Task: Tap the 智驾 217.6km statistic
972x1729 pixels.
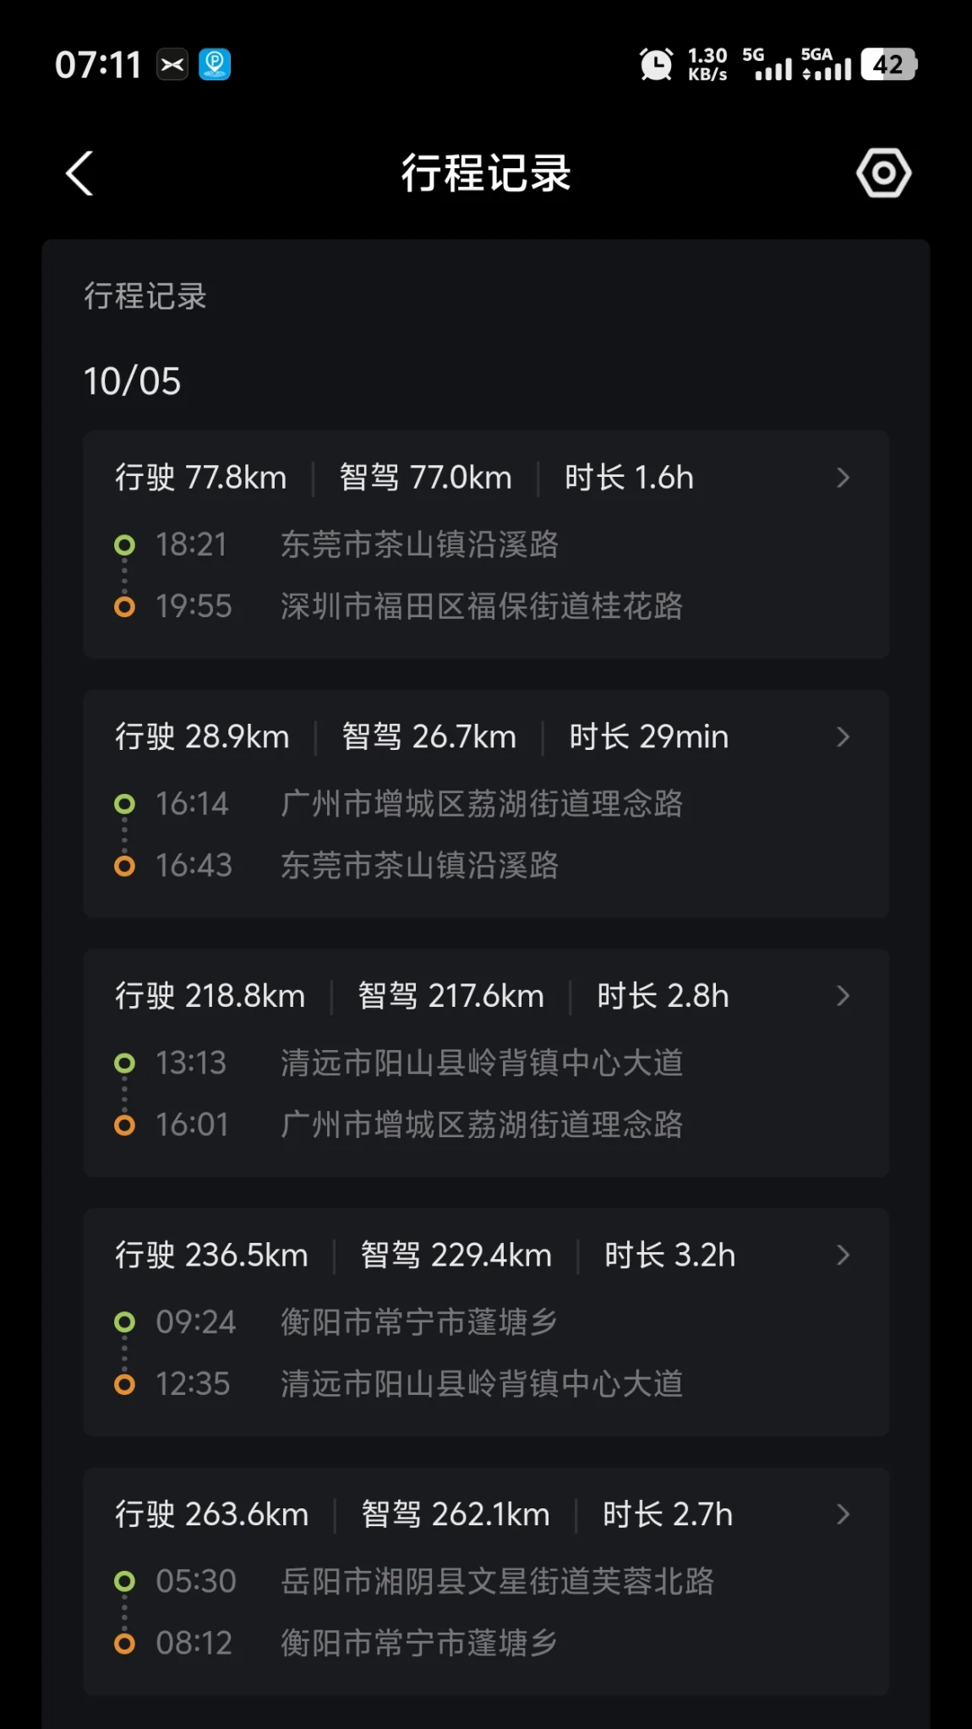Action: click(x=451, y=996)
